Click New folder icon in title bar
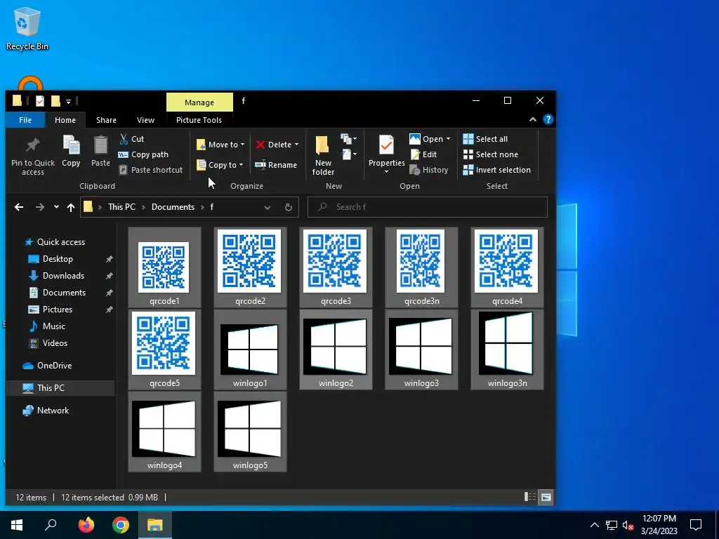The width and height of the screenshot is (719, 539). [x=55, y=101]
